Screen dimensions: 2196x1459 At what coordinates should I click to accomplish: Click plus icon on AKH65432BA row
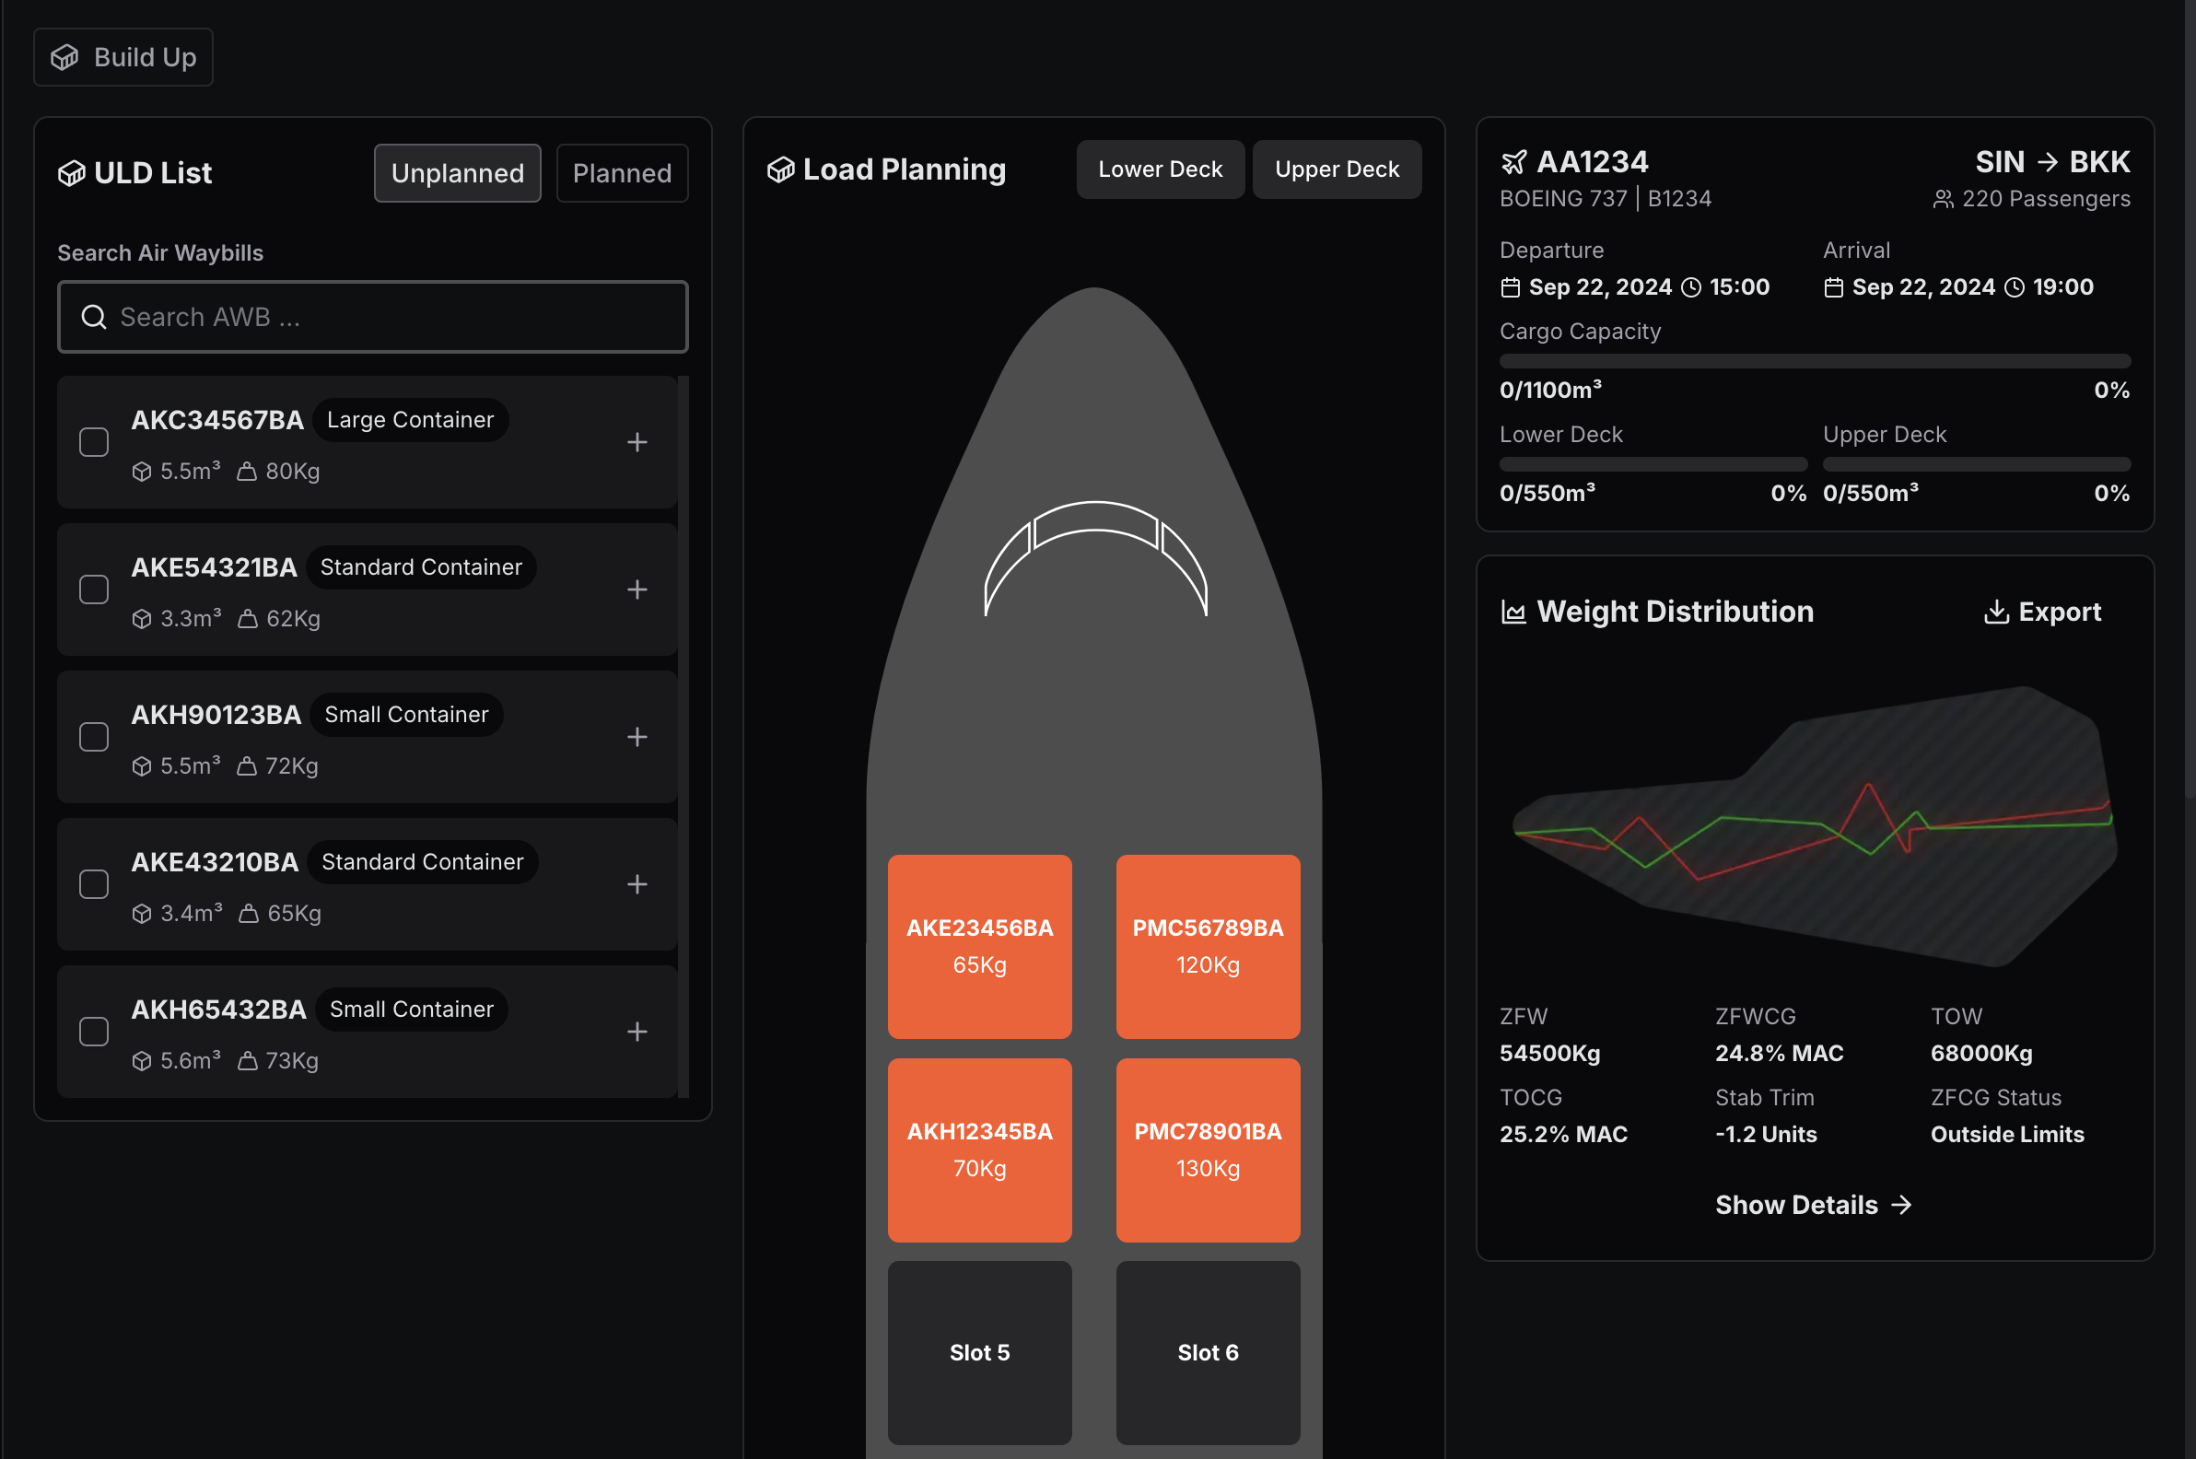[637, 1031]
